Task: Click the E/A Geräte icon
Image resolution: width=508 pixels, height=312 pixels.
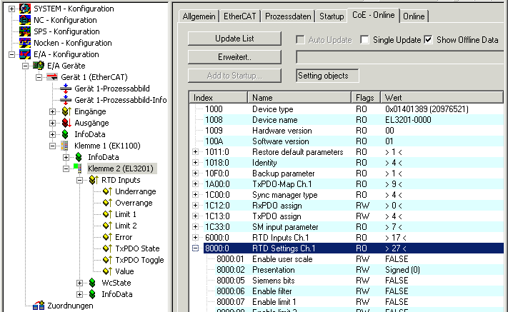Action: (x=39, y=66)
